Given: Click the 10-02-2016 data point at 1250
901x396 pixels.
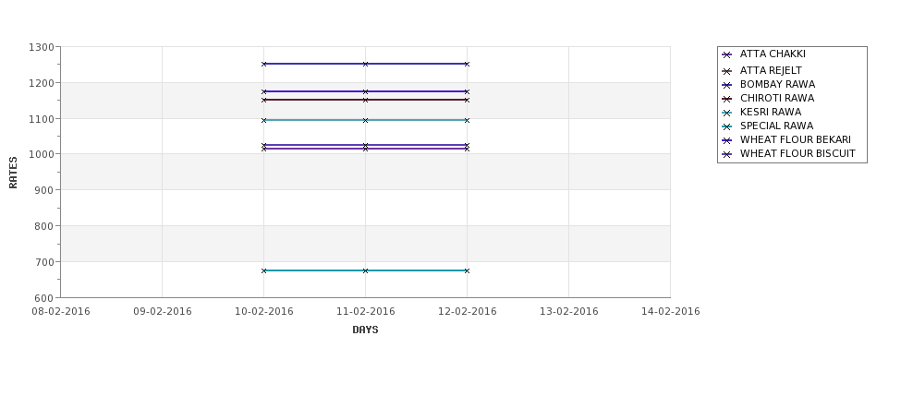Looking at the screenshot, I should click(x=263, y=64).
